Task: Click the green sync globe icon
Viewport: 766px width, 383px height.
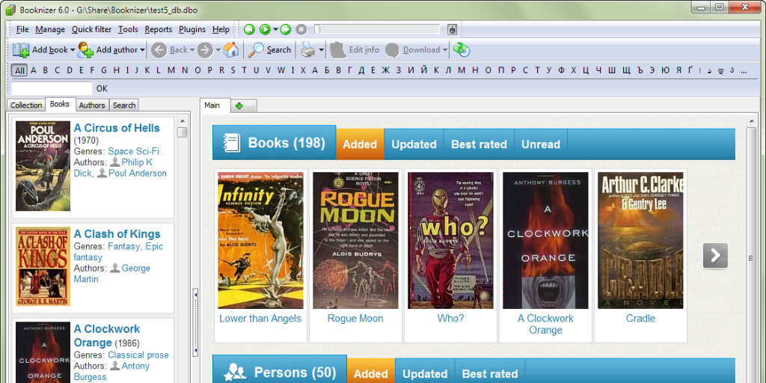Action: pyautogui.click(x=461, y=50)
